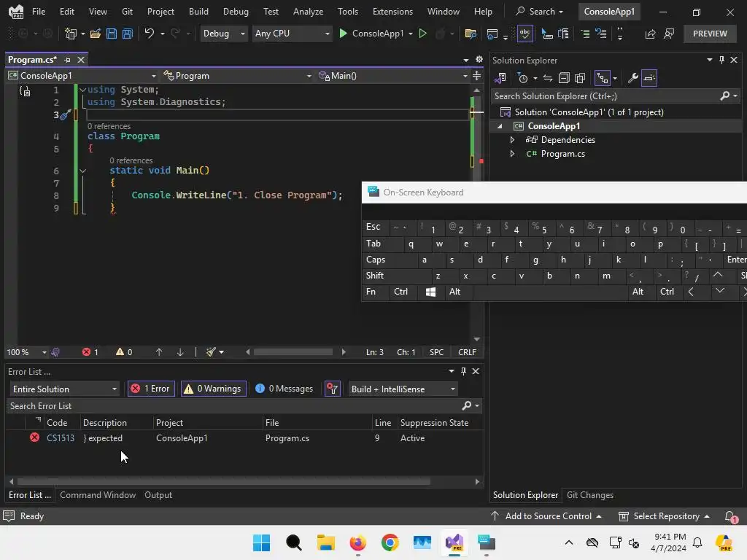This screenshot has width=747, height=560.
Task: Click the browser window icon in the toolbar
Action: [x=492, y=34]
